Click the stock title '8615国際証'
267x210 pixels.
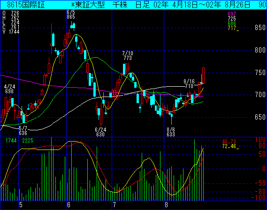pyautogui.click(x=26, y=5)
